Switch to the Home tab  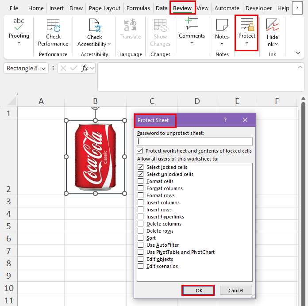point(36,8)
